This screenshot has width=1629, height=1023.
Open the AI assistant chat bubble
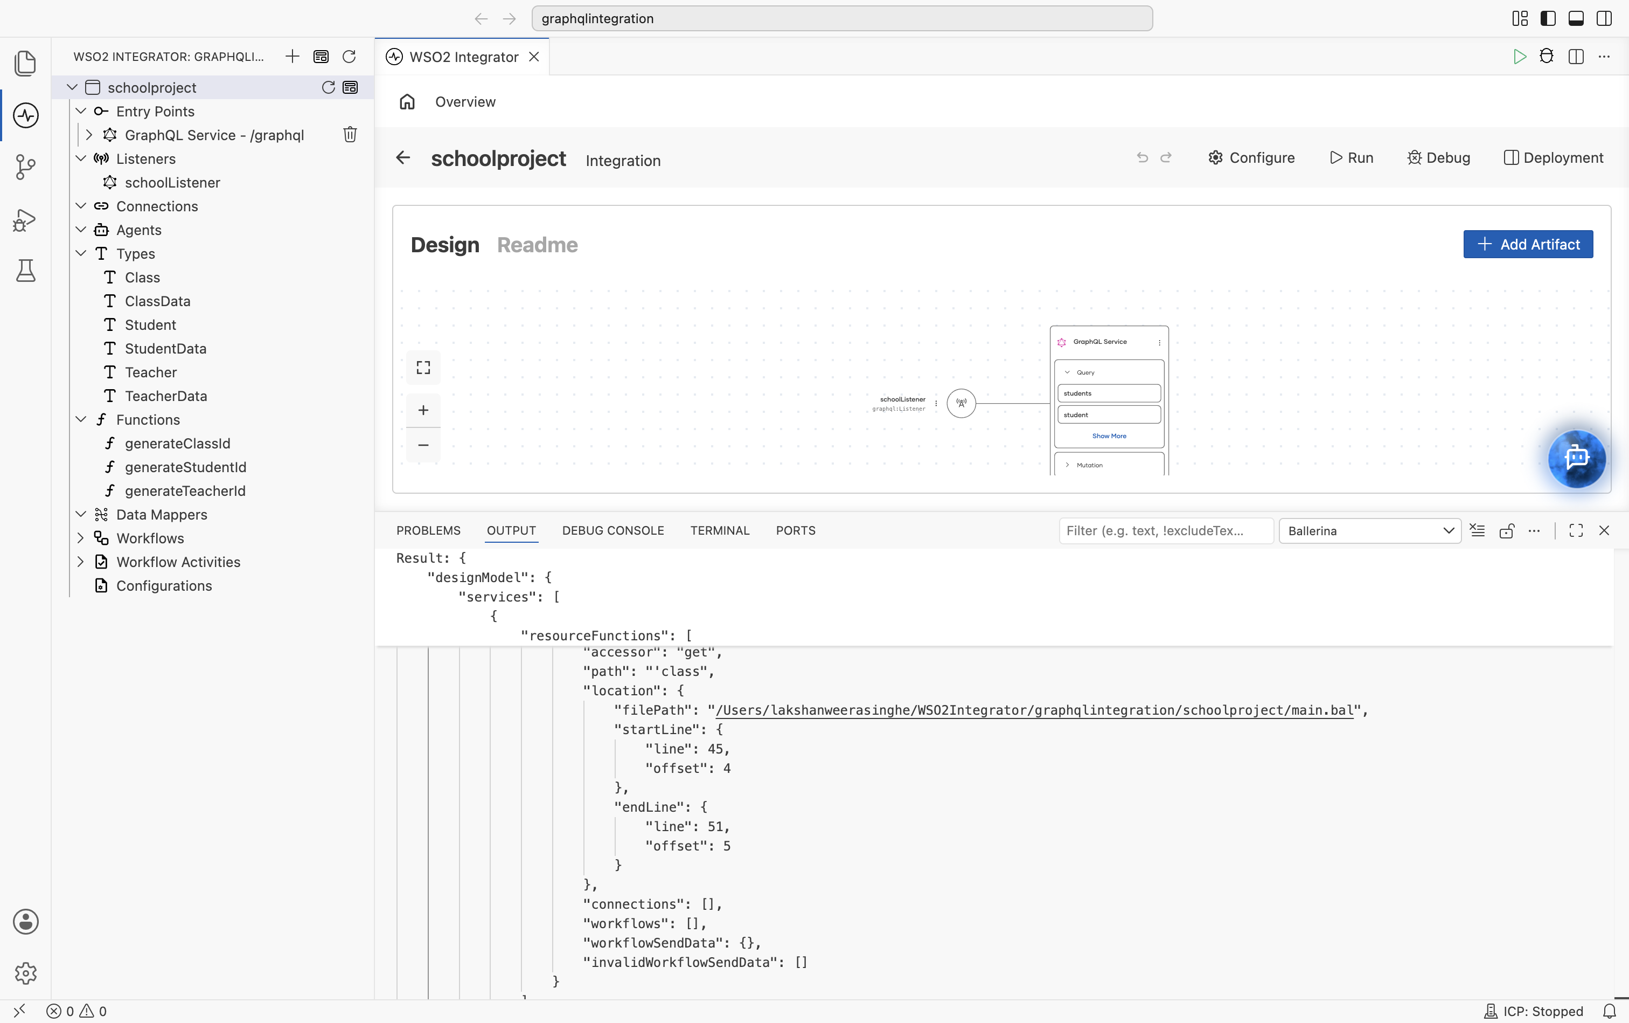pyautogui.click(x=1577, y=458)
